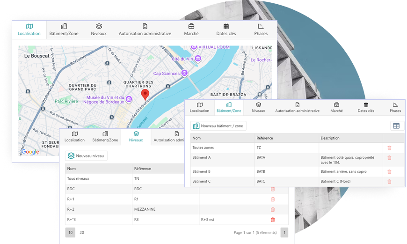Screen dimensions: 407x244
Task: Select the Phases tab in top panel
Action: (x=261, y=30)
